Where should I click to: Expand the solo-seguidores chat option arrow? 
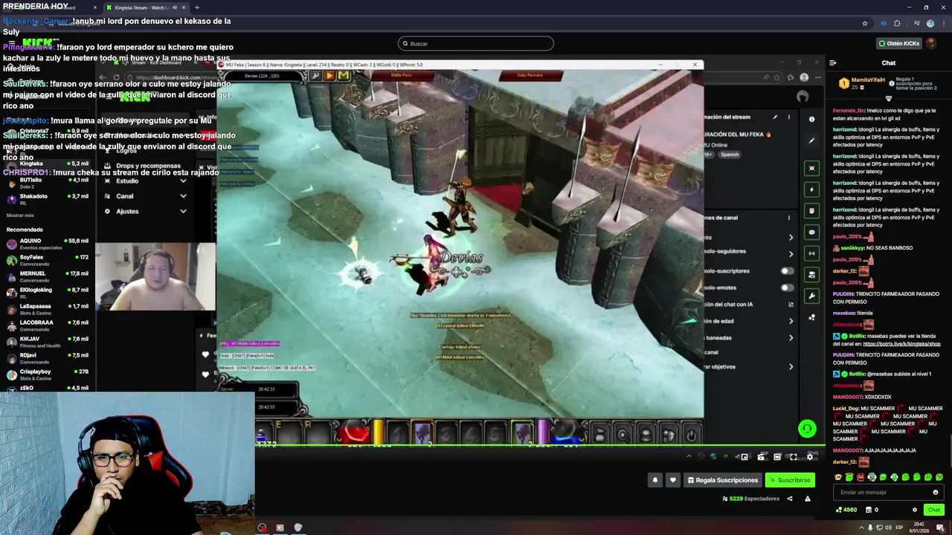(791, 253)
